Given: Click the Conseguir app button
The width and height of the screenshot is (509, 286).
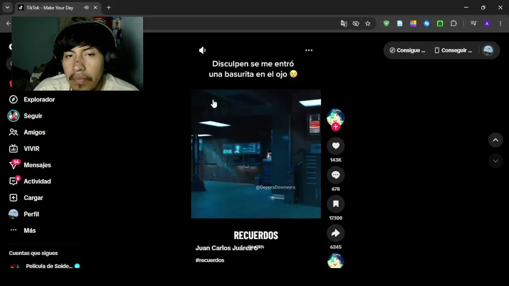Looking at the screenshot, I should [453, 50].
